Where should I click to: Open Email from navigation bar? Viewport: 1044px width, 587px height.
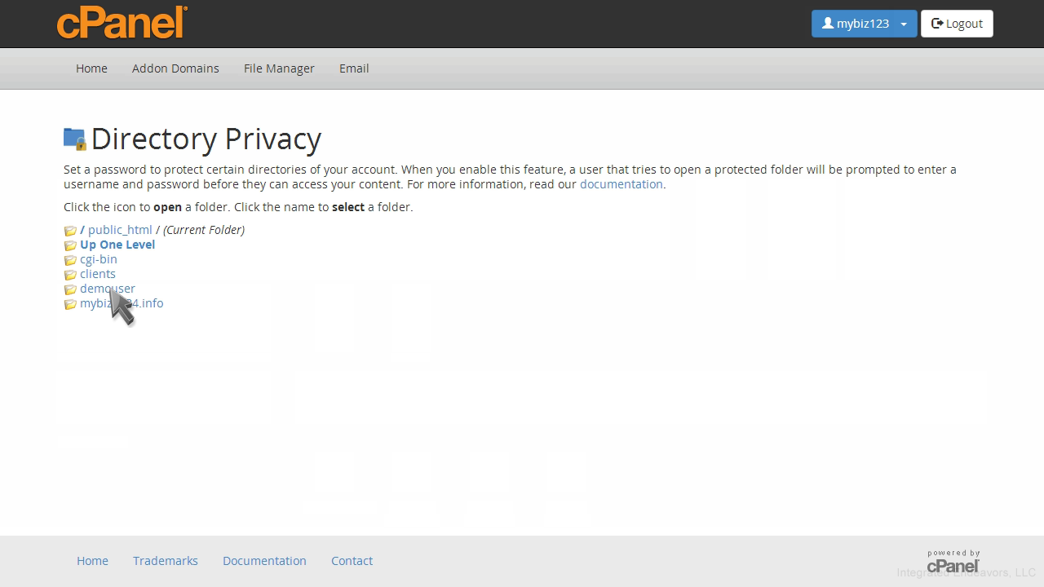click(354, 68)
